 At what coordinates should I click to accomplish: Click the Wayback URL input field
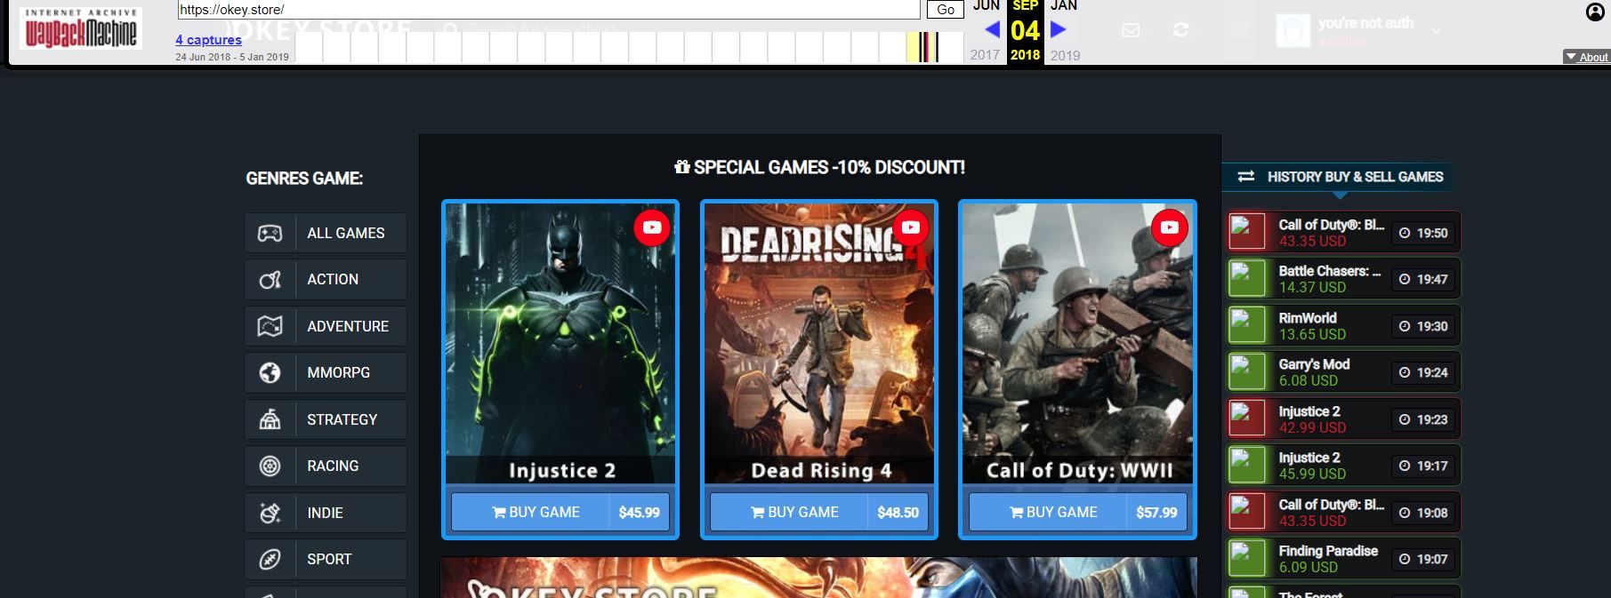click(x=549, y=10)
